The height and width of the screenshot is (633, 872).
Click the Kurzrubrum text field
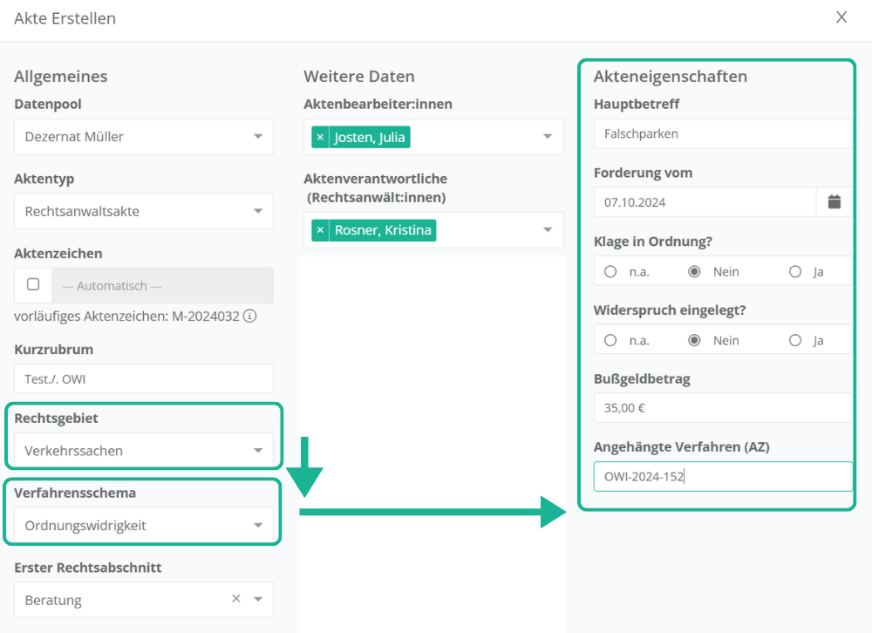click(x=143, y=378)
